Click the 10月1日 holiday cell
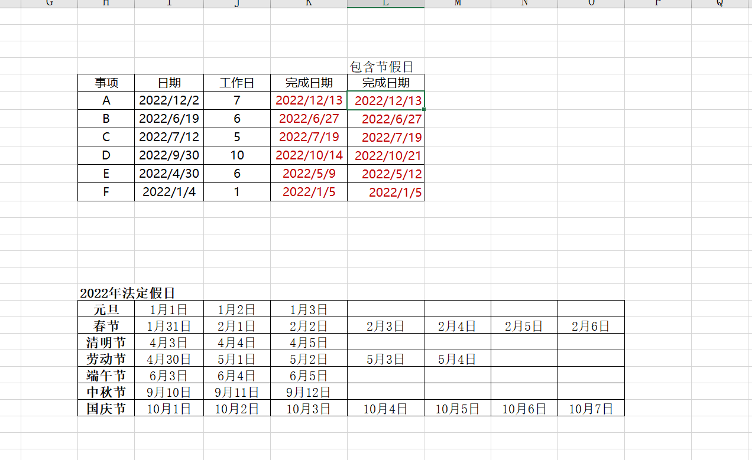The height and width of the screenshot is (460, 752). [x=169, y=408]
